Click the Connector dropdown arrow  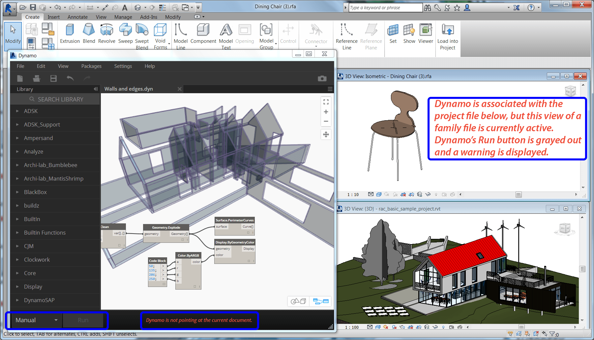click(316, 46)
